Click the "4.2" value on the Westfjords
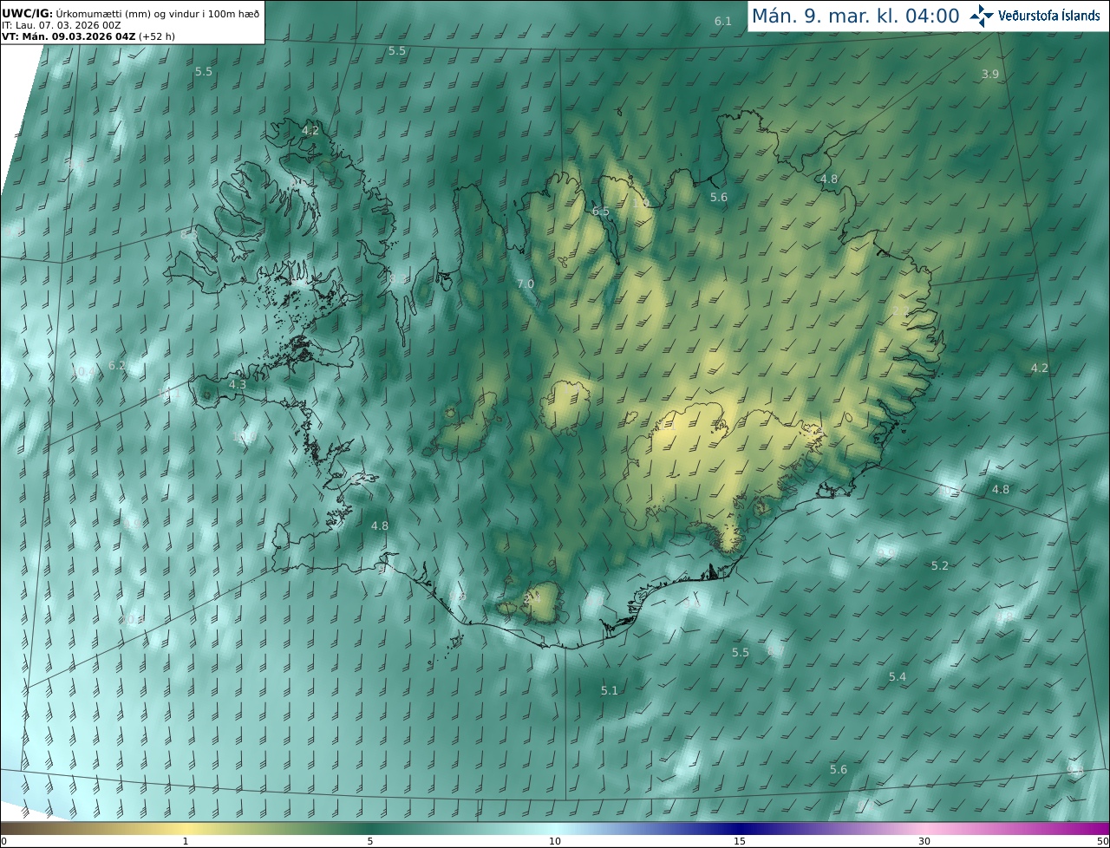Viewport: 1110px width, 848px height. [310, 131]
